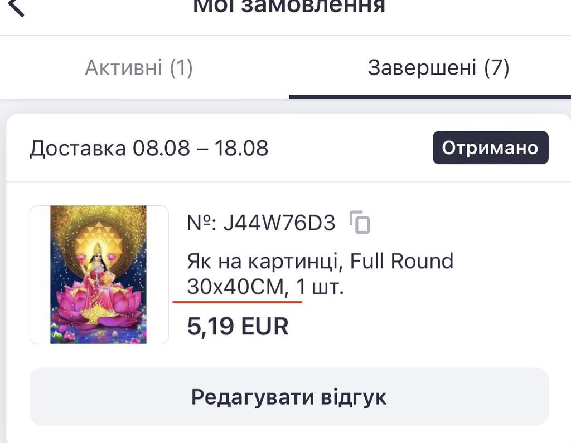Tap the 5,19 EUR price
Viewport: 571px width, 443px height.
click(238, 327)
